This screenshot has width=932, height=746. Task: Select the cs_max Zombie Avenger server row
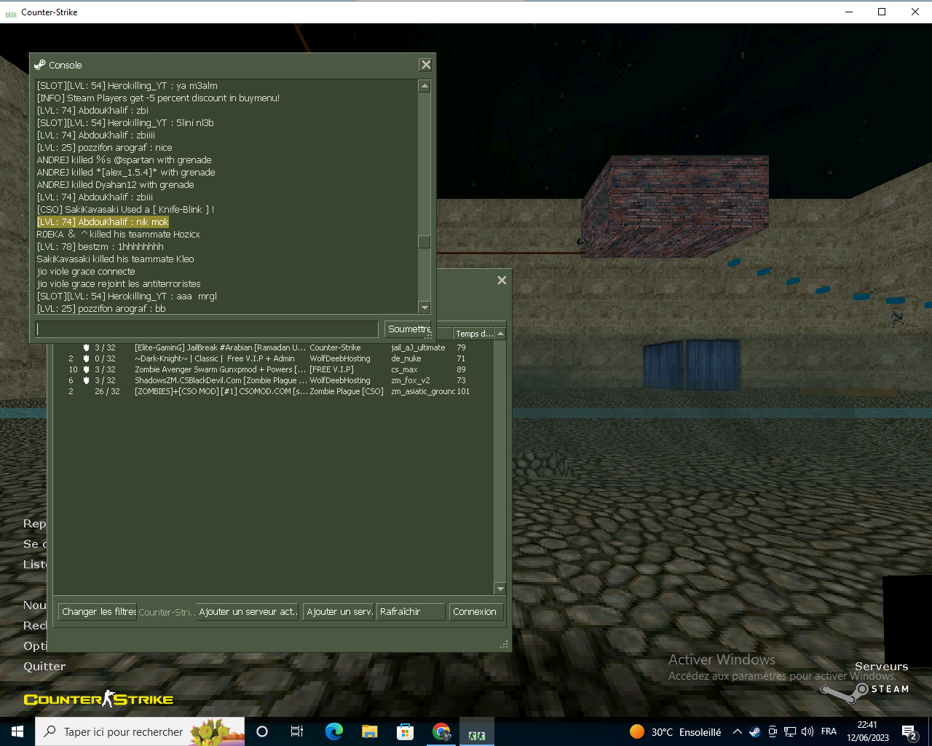point(218,369)
